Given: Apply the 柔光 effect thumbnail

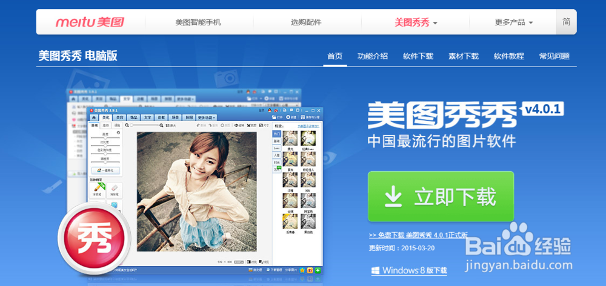Looking at the screenshot, I should click(x=290, y=138).
